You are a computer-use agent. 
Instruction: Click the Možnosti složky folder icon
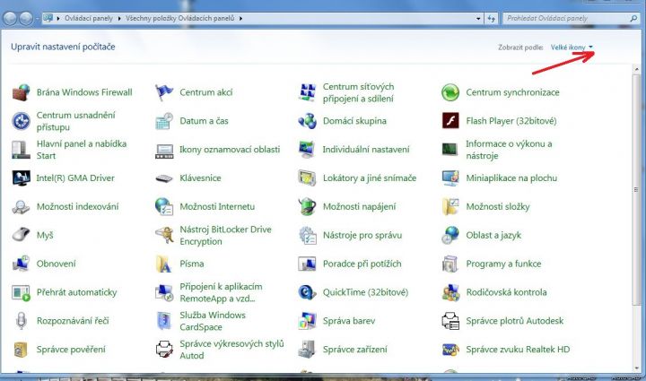[450, 206]
